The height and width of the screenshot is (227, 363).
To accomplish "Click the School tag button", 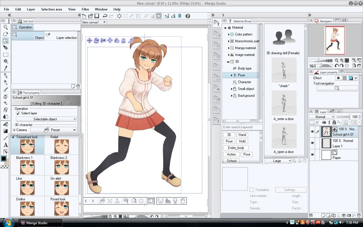I will (x=231, y=161).
